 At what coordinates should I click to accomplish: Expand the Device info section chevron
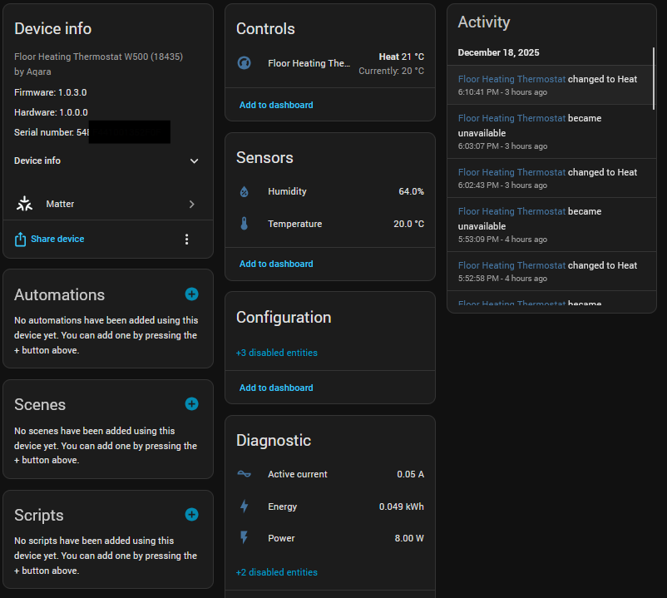pos(194,161)
